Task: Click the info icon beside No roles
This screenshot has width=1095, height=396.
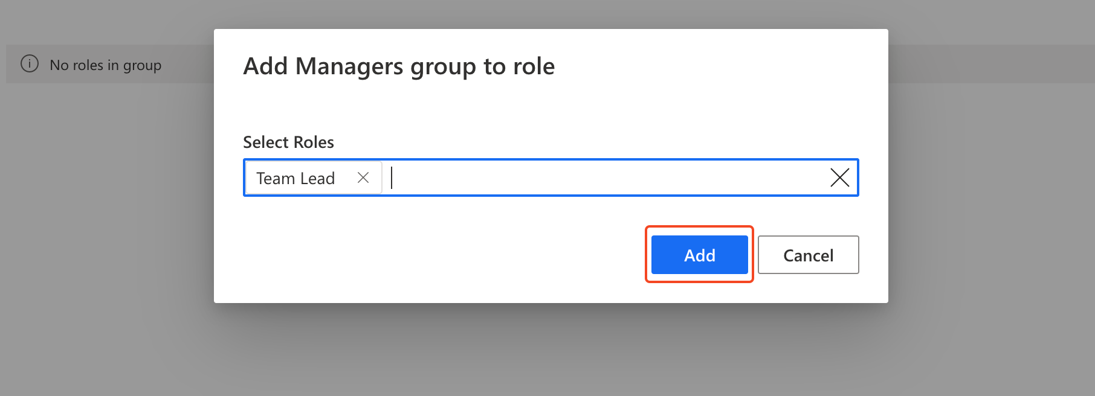Action: click(x=30, y=64)
